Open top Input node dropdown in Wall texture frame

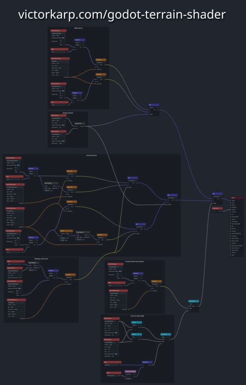tap(58, 52)
